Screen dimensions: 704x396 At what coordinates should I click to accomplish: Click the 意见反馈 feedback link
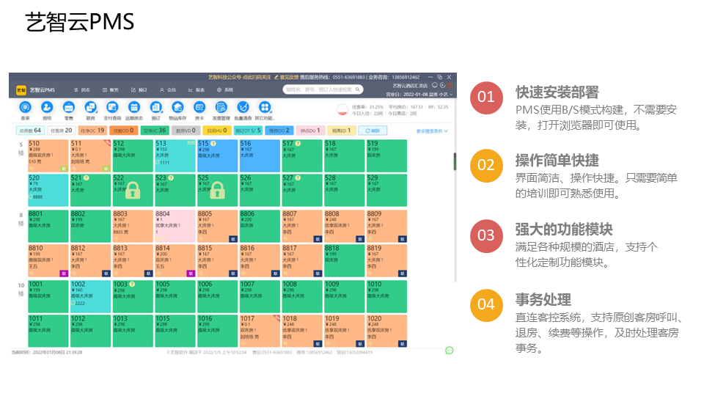pyautogui.click(x=287, y=77)
